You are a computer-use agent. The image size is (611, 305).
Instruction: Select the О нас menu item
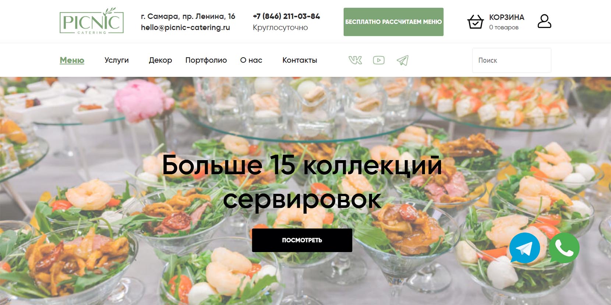251,60
